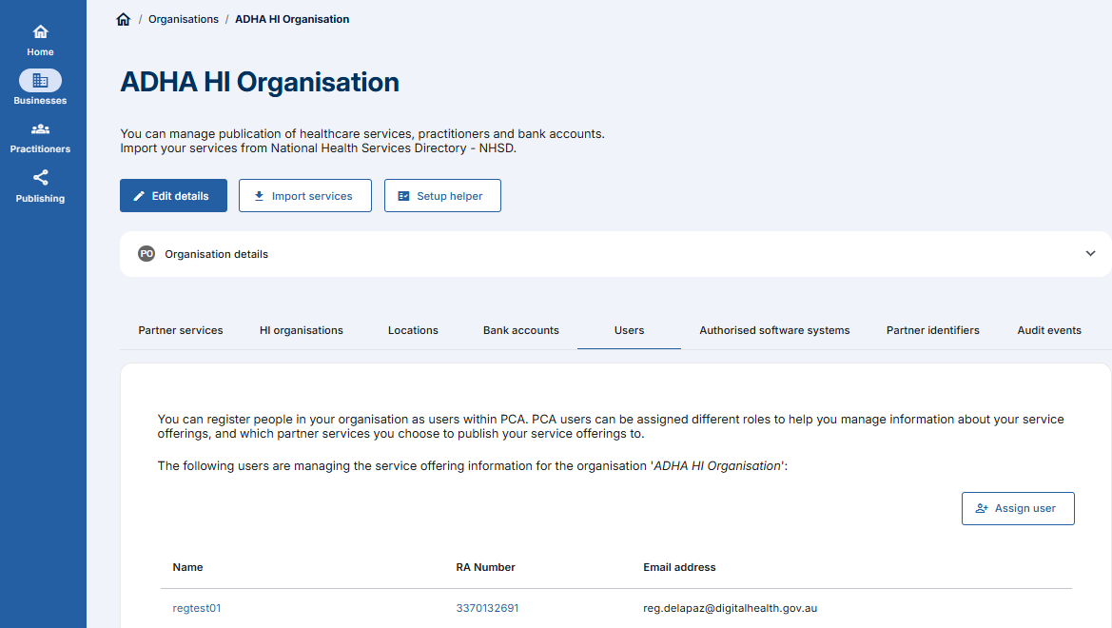The width and height of the screenshot is (1112, 628).
Task: Open the Bank accounts tab
Action: (x=521, y=331)
